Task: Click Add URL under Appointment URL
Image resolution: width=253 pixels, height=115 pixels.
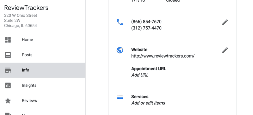Action: [x=140, y=75]
